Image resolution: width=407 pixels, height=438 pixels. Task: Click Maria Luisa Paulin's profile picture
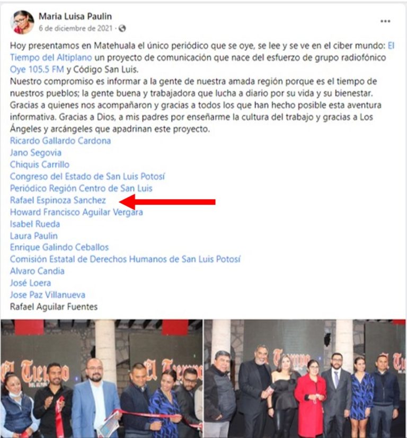click(22, 22)
